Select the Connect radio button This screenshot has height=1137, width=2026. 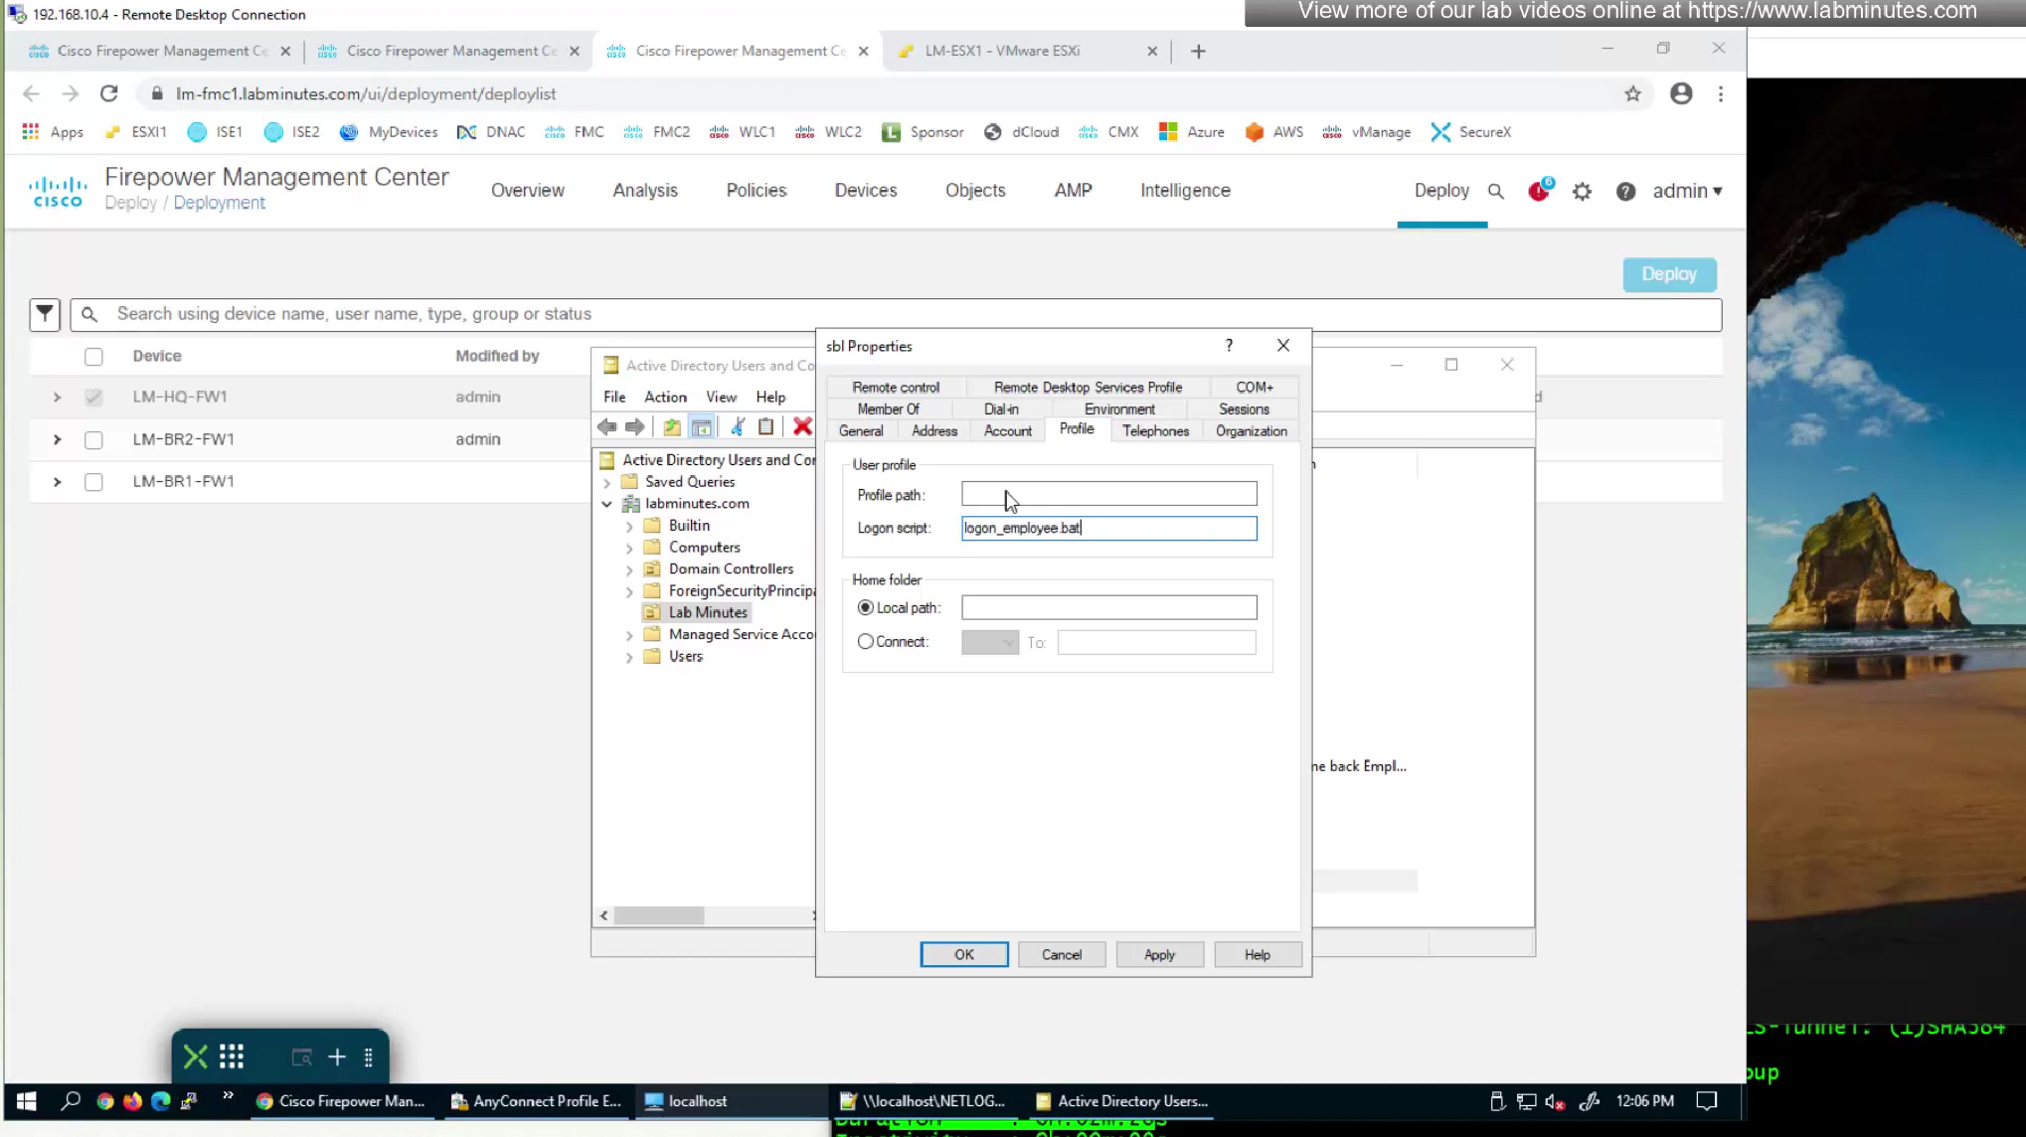pyautogui.click(x=865, y=642)
